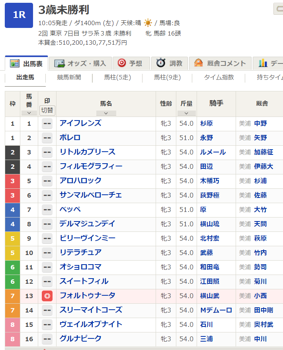This screenshot has width=283, height=350.
Task: Open jockey page for 田辺
Action: [x=207, y=166]
